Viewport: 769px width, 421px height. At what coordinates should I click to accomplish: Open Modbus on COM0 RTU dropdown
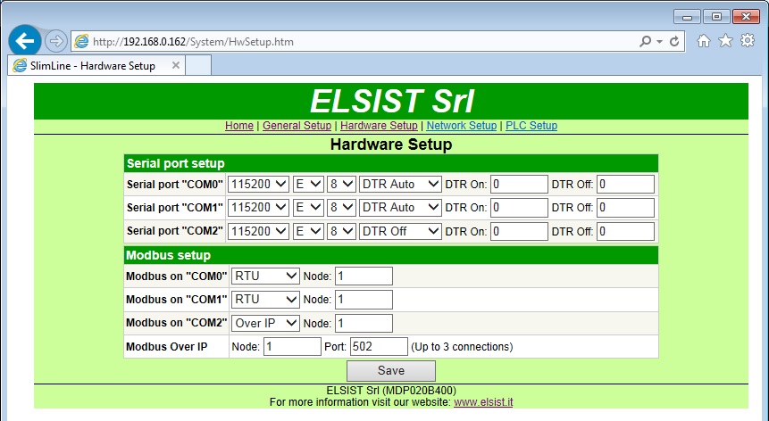pyautogui.click(x=265, y=277)
